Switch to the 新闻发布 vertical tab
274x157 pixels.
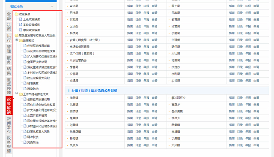click(x=9, y=125)
